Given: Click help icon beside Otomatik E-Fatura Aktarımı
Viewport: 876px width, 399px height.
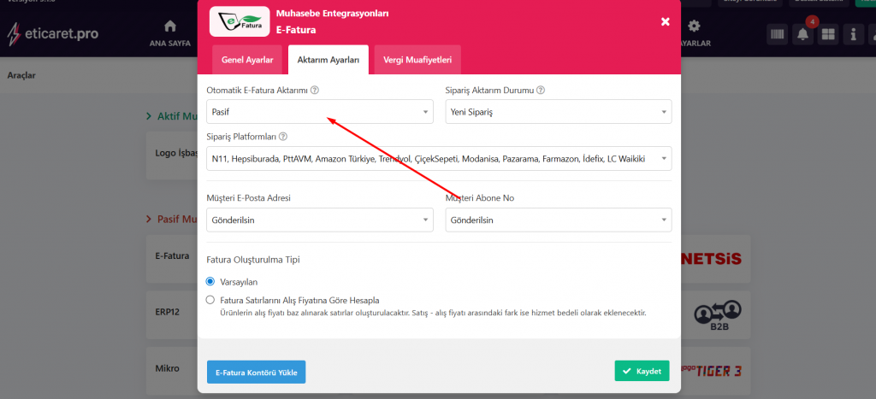Looking at the screenshot, I should pyautogui.click(x=315, y=90).
